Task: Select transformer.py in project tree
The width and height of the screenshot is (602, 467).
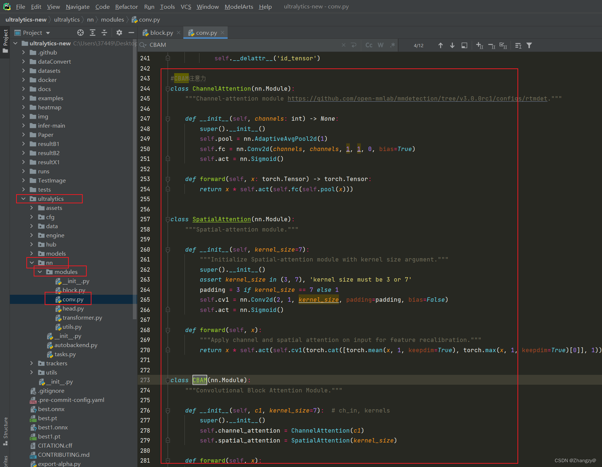Action: tap(82, 317)
